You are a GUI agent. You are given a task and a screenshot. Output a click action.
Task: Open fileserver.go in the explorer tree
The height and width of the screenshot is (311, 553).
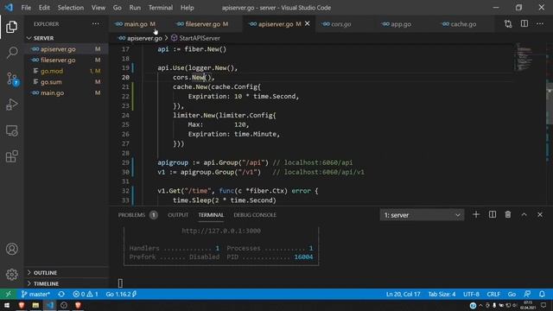[x=67, y=60]
